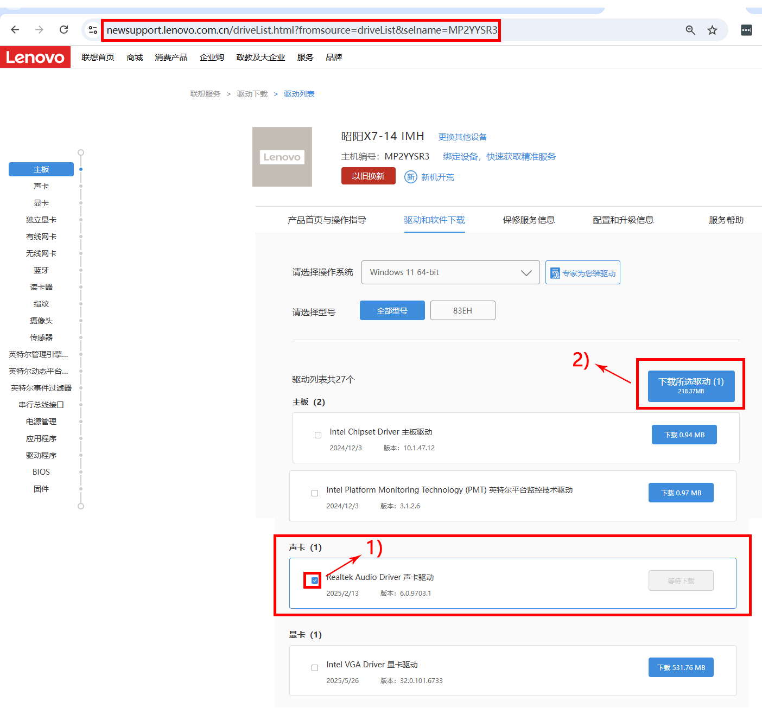Jump to 声卡 in sidebar
The width and height of the screenshot is (762, 708).
tap(41, 186)
